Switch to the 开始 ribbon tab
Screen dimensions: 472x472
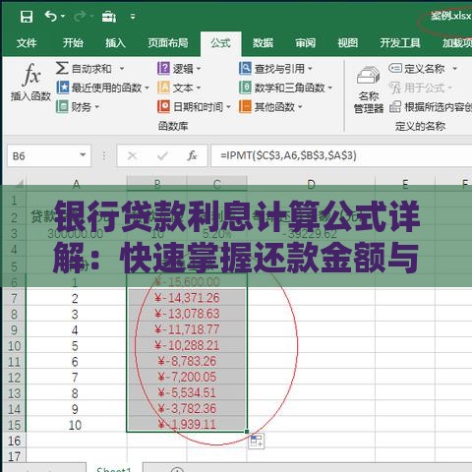(73, 43)
